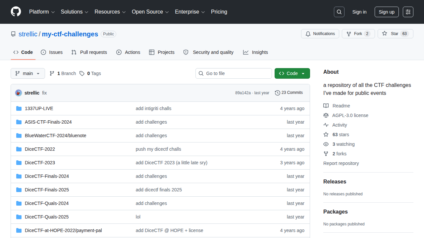Open the DiceCTF-2023 folder
The image size is (424, 238).
(40, 163)
